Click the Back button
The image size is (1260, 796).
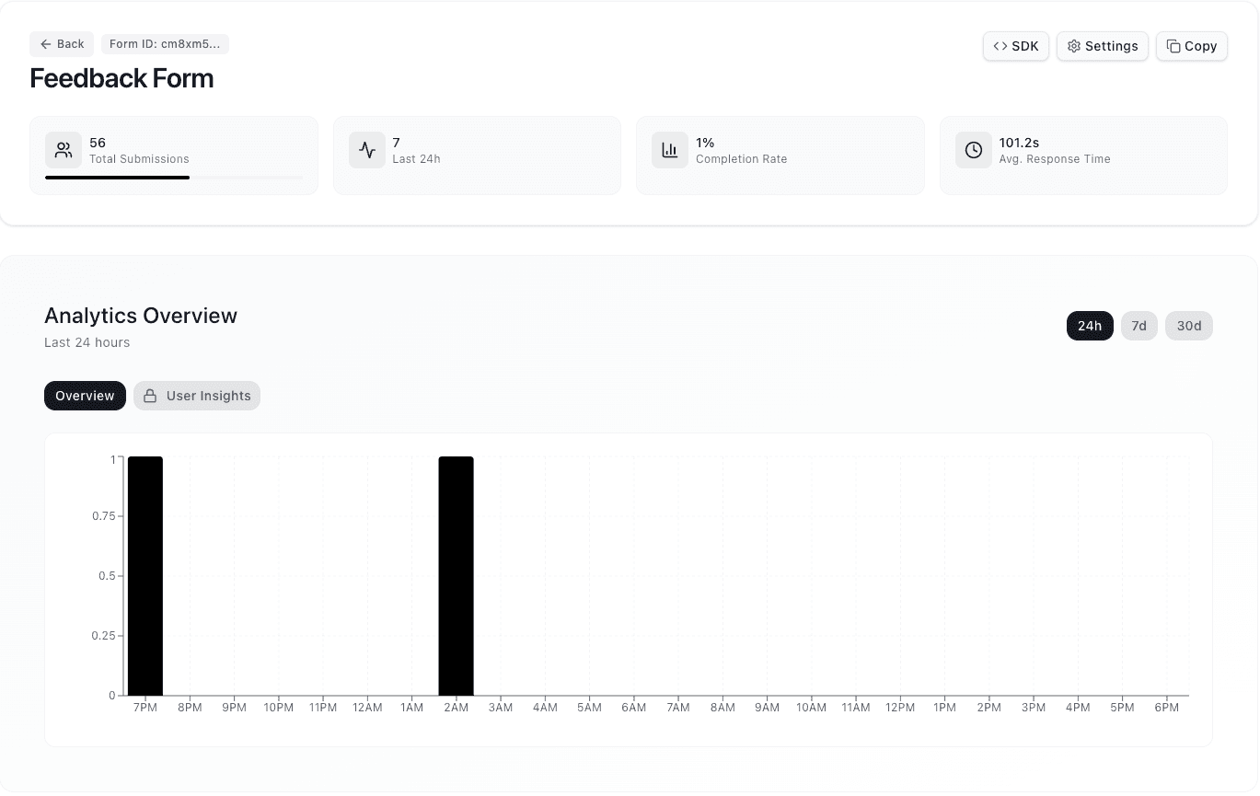[x=62, y=44]
